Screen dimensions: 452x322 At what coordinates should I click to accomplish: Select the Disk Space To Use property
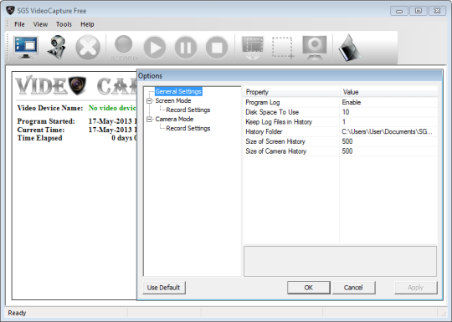pos(272,112)
